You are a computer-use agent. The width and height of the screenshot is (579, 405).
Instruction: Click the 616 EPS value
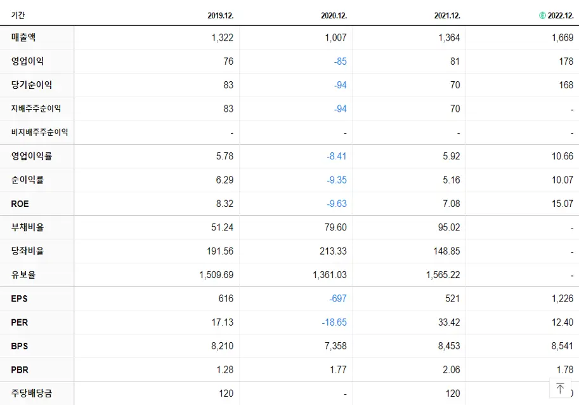226,298
